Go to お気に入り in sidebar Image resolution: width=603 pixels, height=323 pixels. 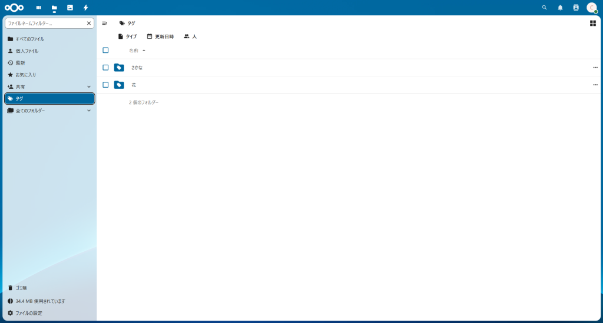26,75
